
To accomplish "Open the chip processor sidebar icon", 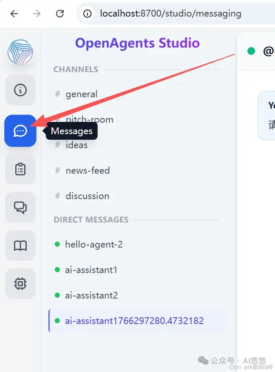I will click(x=20, y=284).
